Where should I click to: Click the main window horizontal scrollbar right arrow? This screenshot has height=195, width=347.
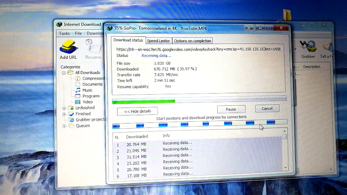tap(331, 169)
